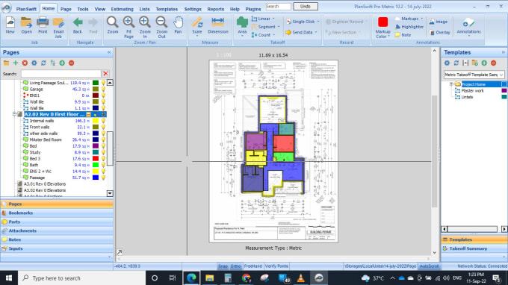Image resolution: width=508 pixels, height=285 pixels.
Task: Click the green plus icon in Templates toolbar
Action: coord(484,63)
